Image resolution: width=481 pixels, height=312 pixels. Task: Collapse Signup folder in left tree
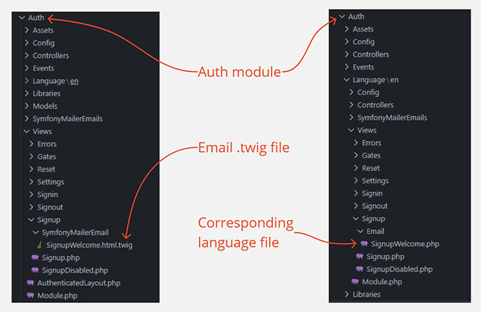tap(32, 220)
